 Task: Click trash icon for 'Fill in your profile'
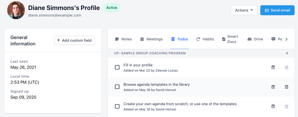pos(286,67)
